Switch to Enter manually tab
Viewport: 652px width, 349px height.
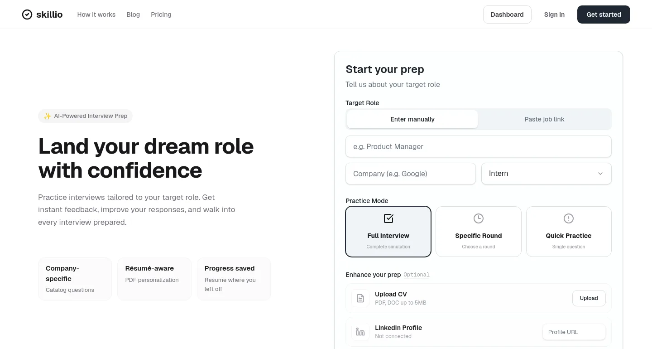pyautogui.click(x=412, y=119)
